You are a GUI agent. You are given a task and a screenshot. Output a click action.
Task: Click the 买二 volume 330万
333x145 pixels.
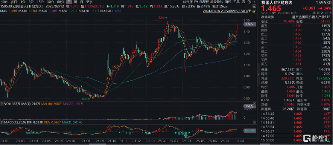pos(326,51)
